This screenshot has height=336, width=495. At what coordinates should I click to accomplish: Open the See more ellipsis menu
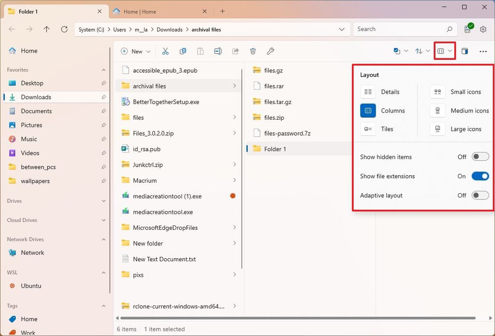click(483, 51)
